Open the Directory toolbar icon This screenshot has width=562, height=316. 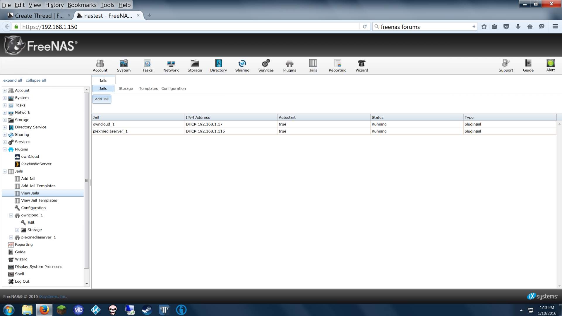(x=218, y=66)
